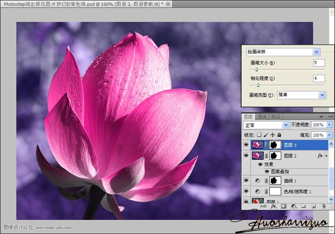Select the layer name 图层 3

click(x=290, y=145)
